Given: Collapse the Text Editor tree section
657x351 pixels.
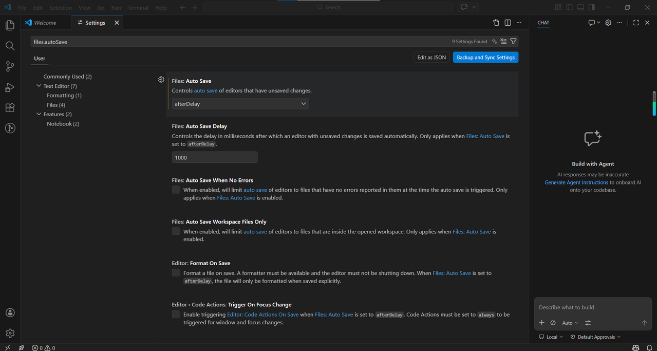Looking at the screenshot, I should [39, 86].
